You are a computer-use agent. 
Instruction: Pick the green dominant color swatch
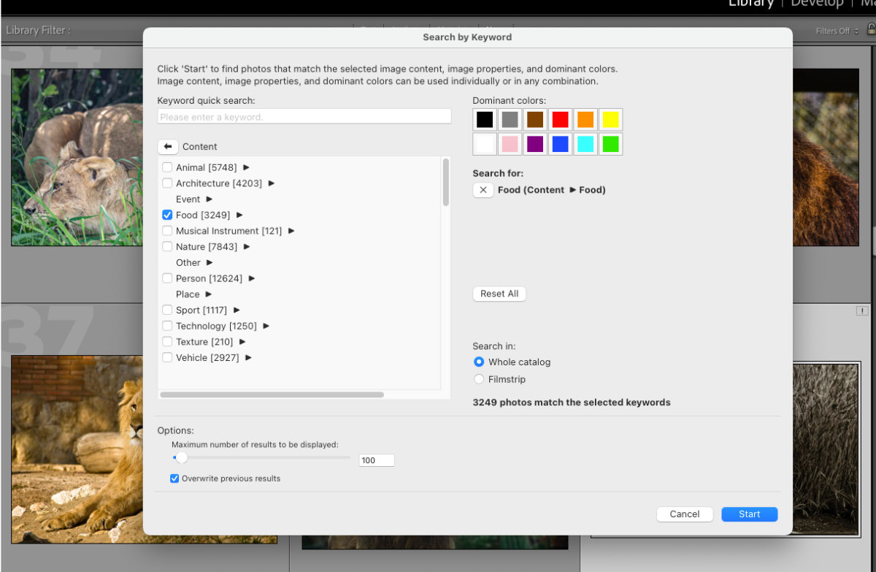[610, 144]
